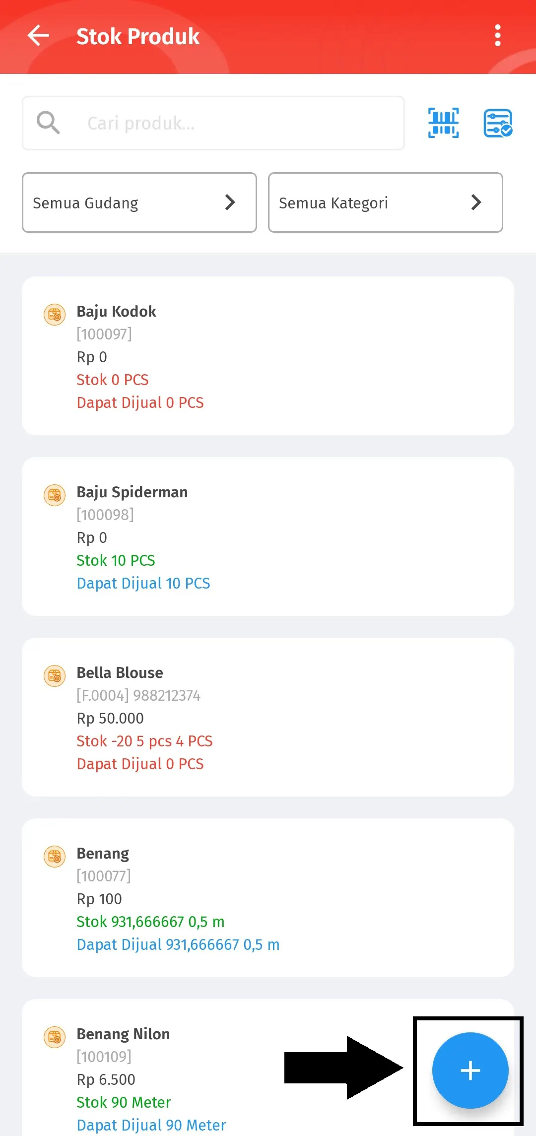Focus the Cari produk search field
Image resolution: width=536 pixels, height=1136 pixels.
(238, 123)
